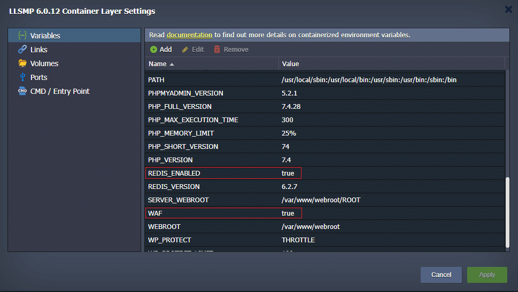Screen dimensions: 518x292
Task: Click the green Add plus icon
Action: click(x=154, y=50)
